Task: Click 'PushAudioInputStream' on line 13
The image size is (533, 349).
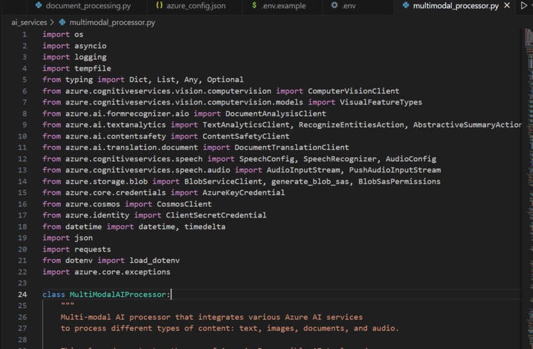Action: click(395, 170)
